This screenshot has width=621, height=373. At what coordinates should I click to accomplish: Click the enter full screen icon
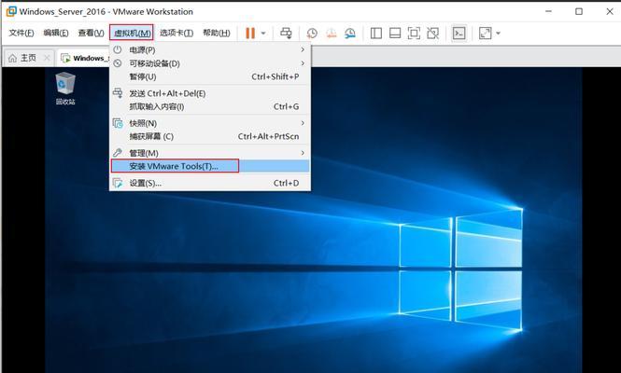[x=414, y=34]
